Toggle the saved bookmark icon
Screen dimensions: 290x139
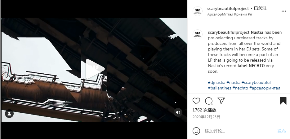click(283, 101)
